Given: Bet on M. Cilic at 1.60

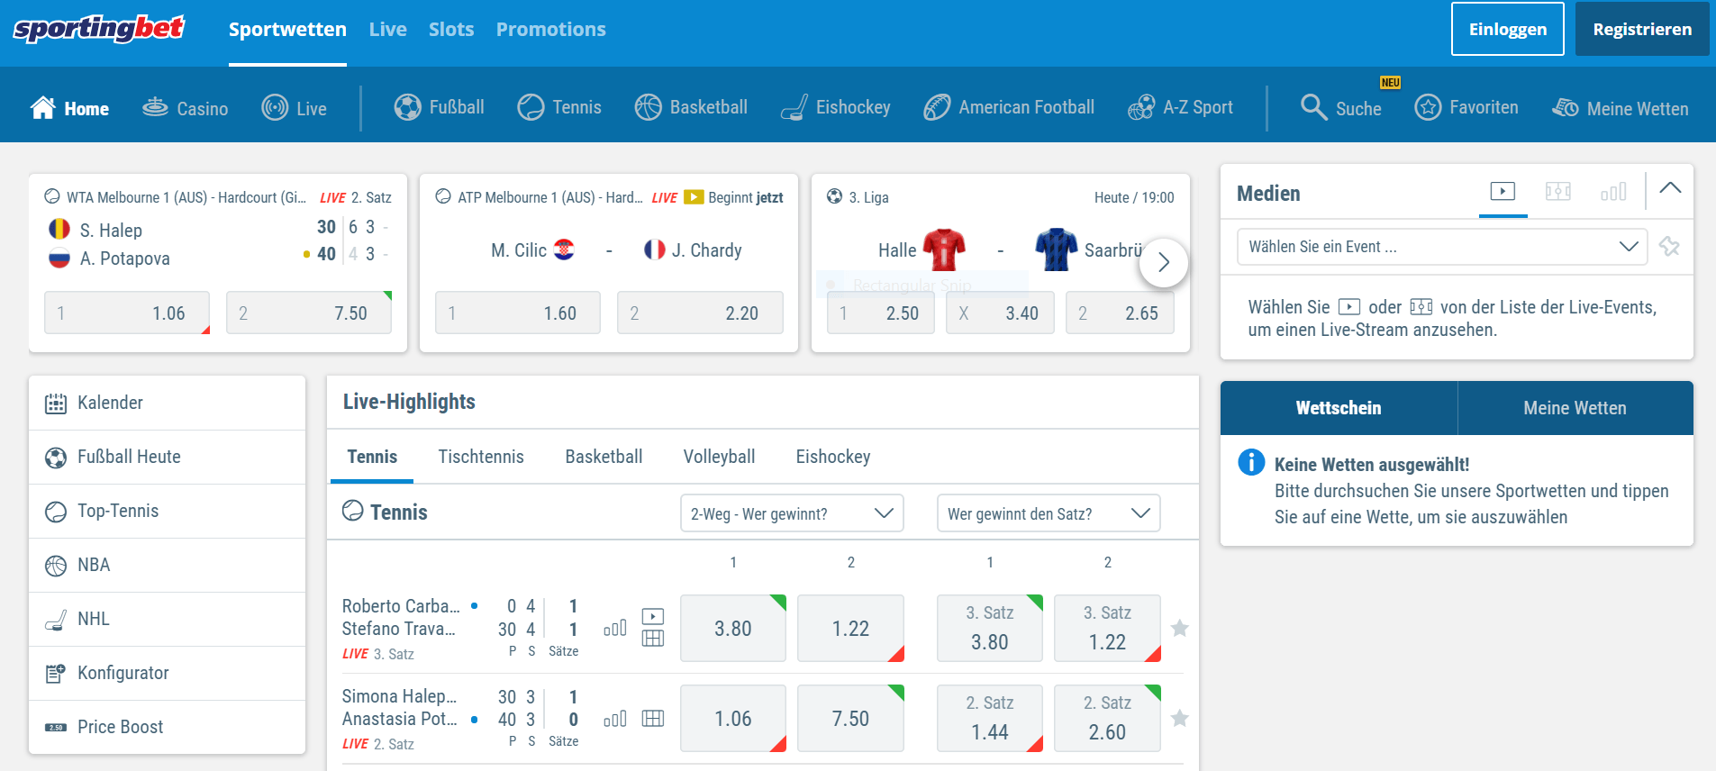Looking at the screenshot, I should click(518, 313).
